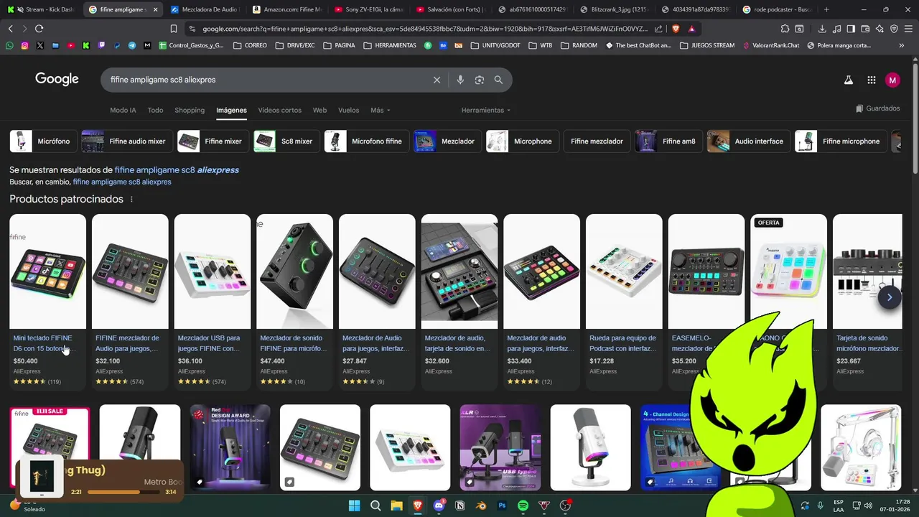This screenshot has height=517, width=919.
Task: Open the Google account avatar M
Action: click(892, 80)
